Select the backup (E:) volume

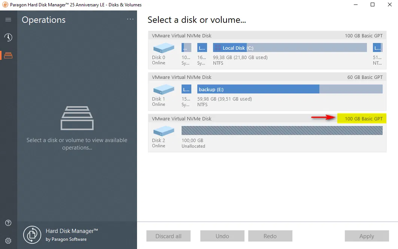point(290,89)
